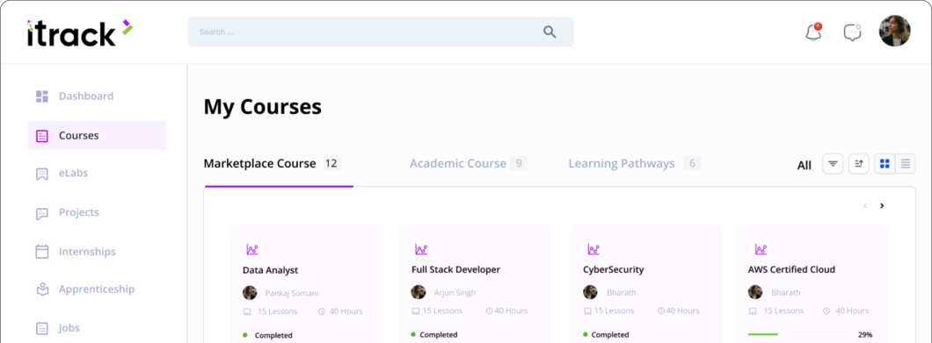Click the CyberSecurity chart icon
Screen dimensions: 932x343
click(593, 249)
